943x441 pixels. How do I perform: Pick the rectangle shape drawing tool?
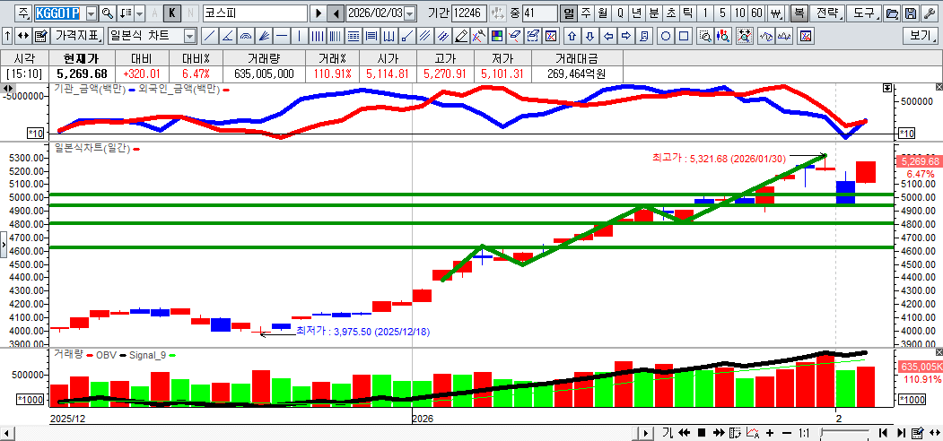684,36
